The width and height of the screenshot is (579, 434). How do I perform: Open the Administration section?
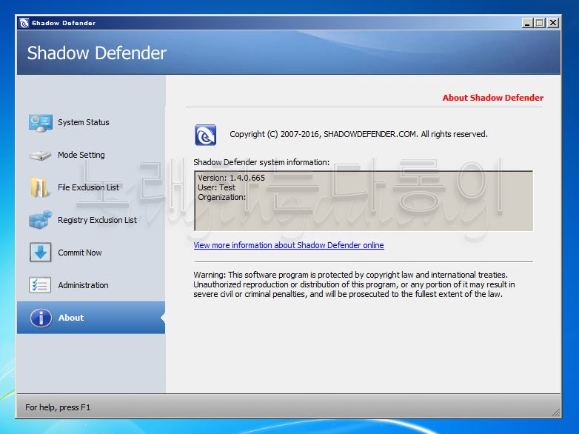click(x=83, y=285)
